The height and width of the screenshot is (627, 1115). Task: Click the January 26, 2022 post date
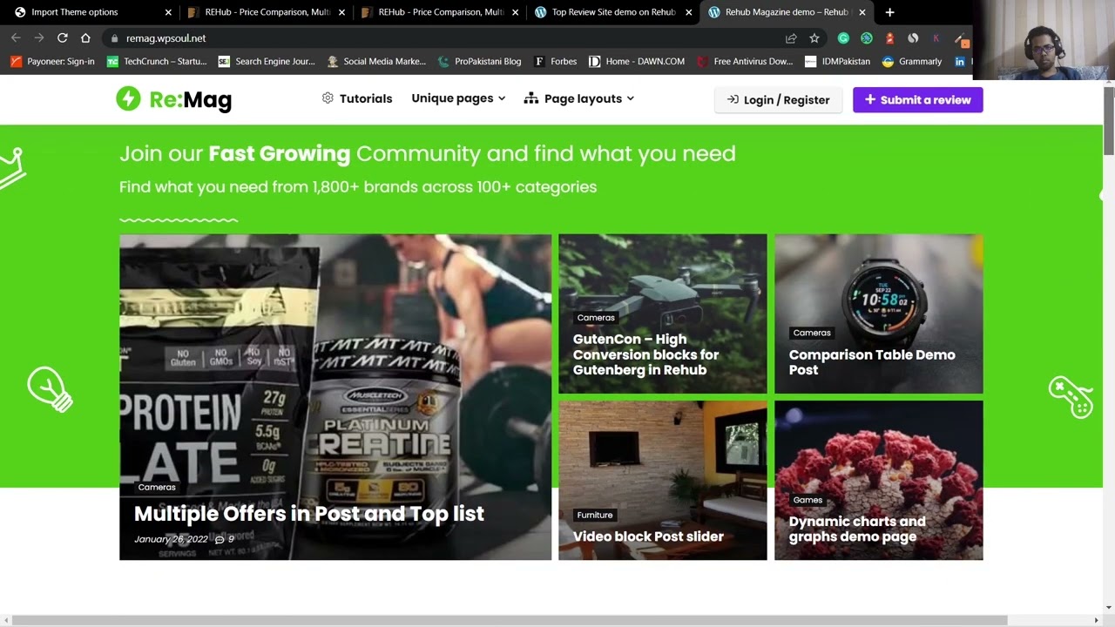(171, 540)
